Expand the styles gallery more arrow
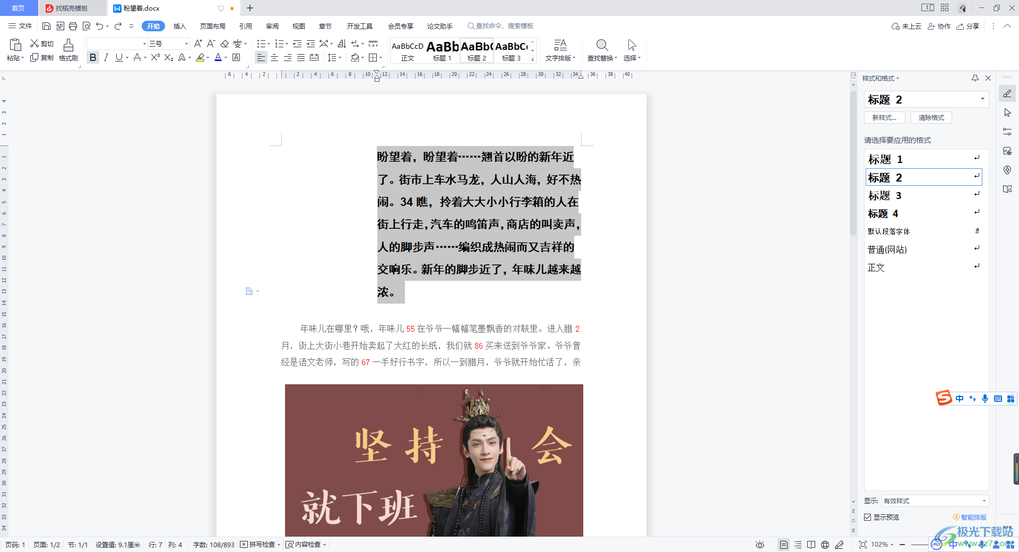Image resolution: width=1019 pixels, height=552 pixels. pyautogui.click(x=533, y=59)
